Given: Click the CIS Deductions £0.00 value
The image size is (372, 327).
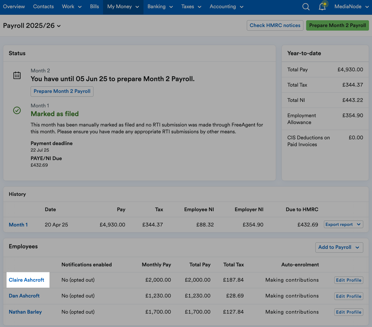Looking at the screenshot, I should (x=356, y=137).
